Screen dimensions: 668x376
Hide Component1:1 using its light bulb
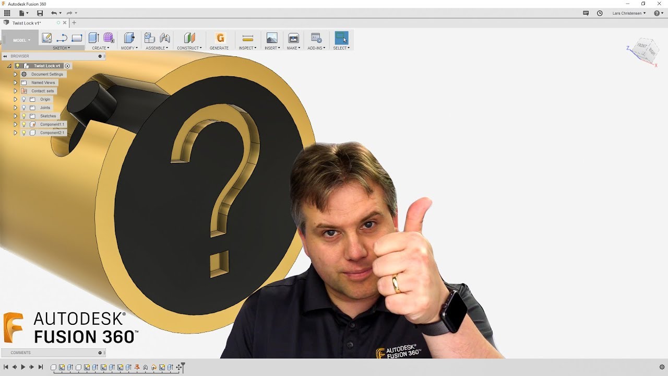click(x=23, y=124)
